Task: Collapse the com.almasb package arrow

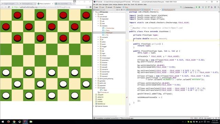Action: coord(96,17)
